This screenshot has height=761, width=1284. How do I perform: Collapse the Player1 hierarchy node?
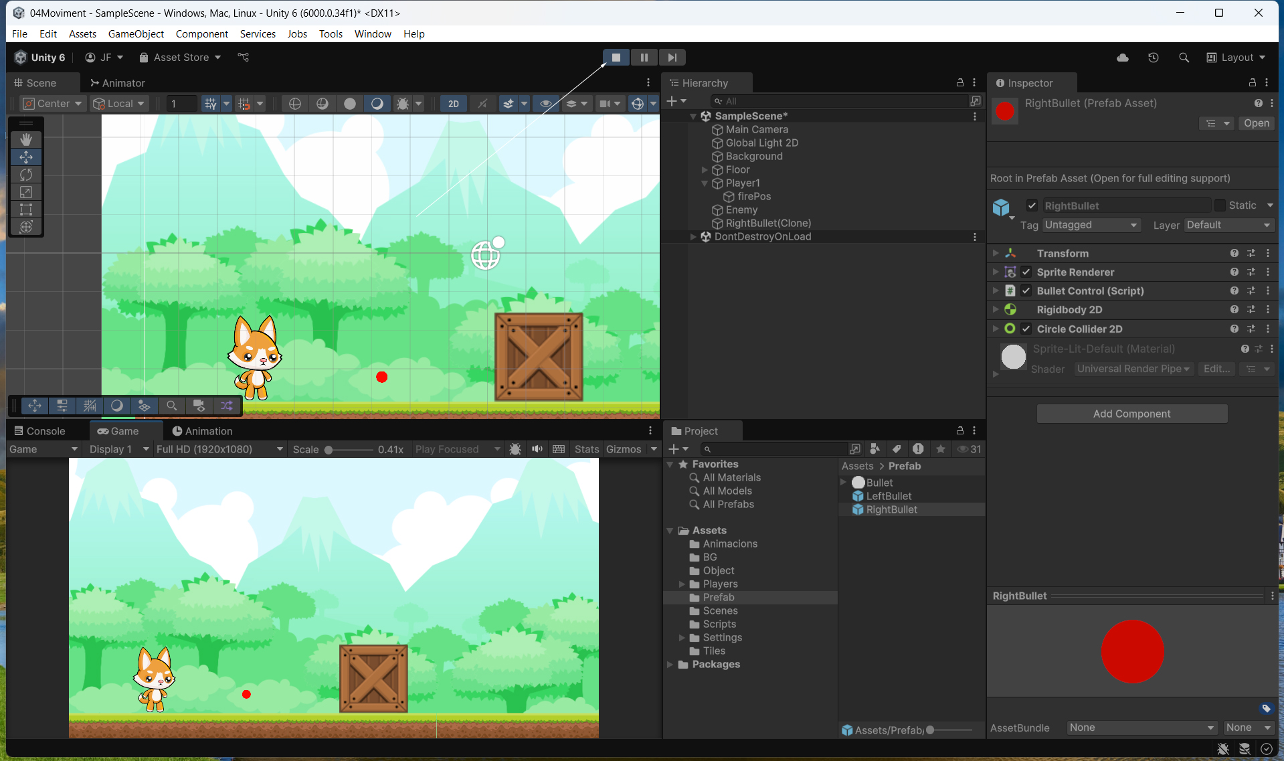(705, 183)
